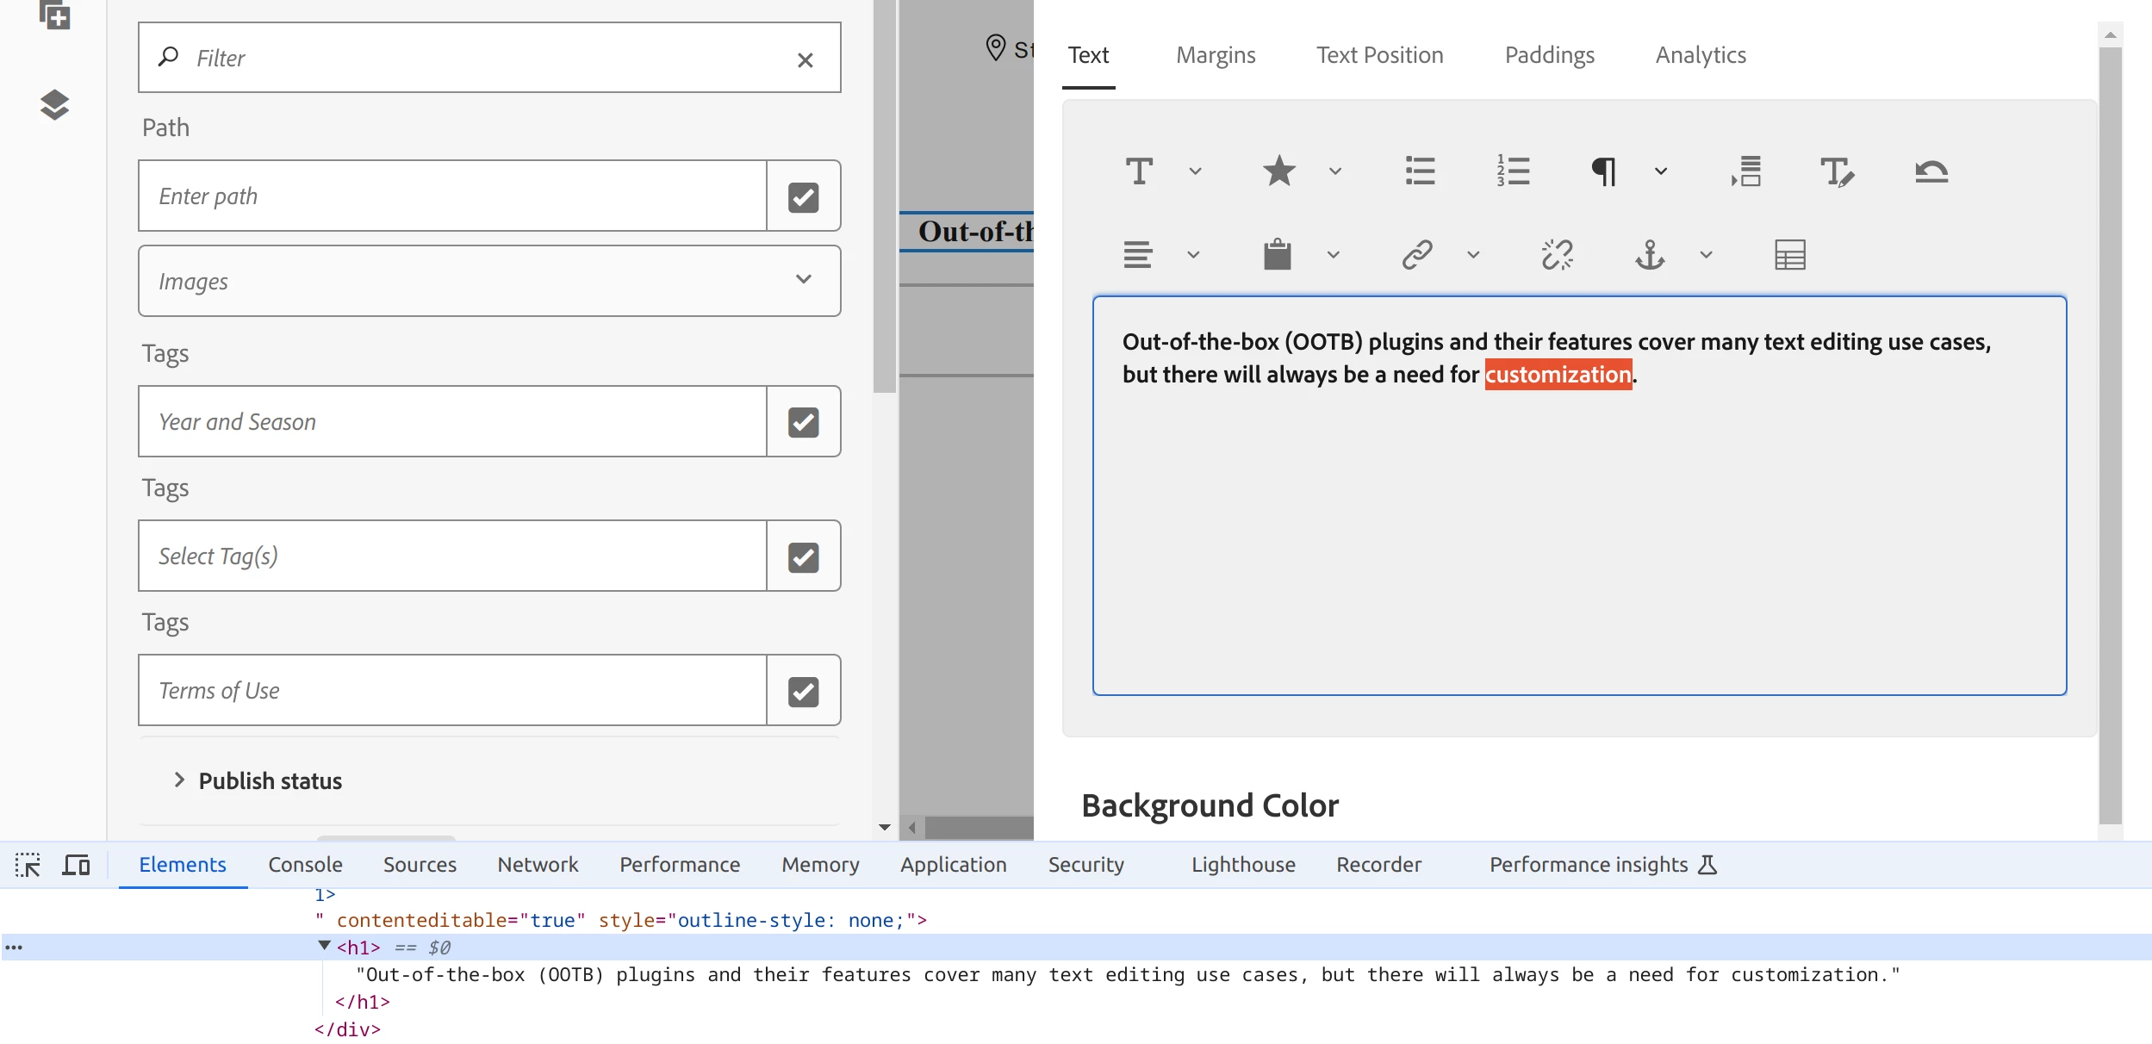
Task: Click the bullet list icon
Action: pos(1420,171)
